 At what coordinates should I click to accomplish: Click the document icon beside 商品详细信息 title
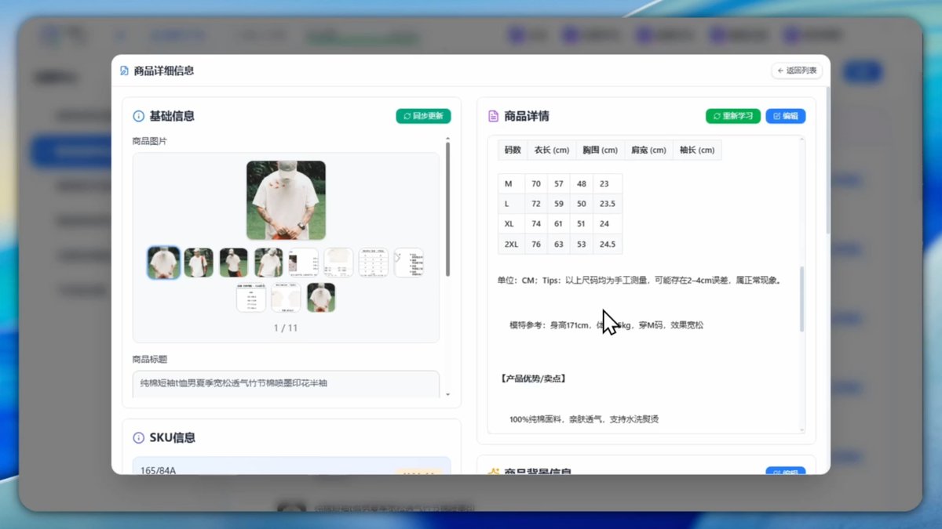124,71
